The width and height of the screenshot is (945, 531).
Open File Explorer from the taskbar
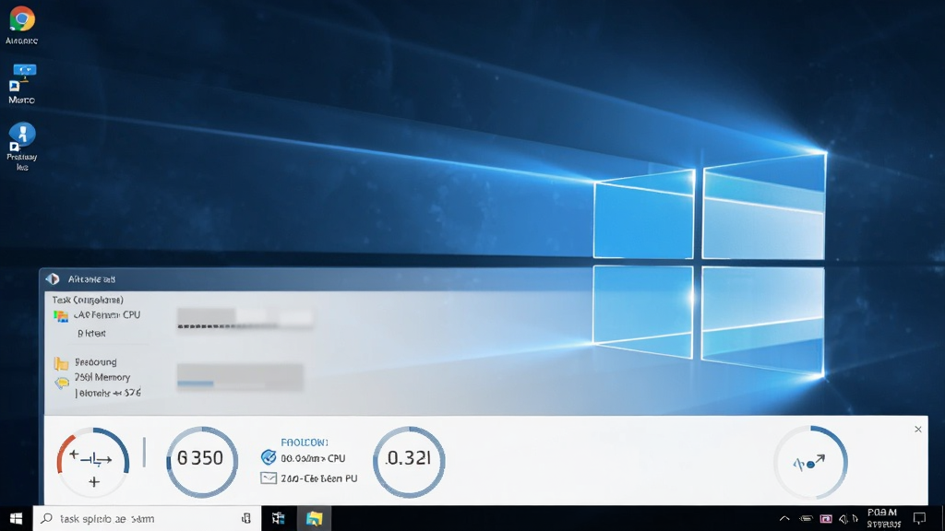click(x=314, y=518)
